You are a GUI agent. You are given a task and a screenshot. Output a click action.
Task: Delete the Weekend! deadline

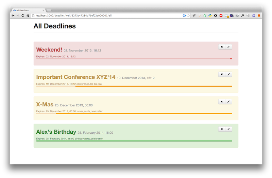tap(222, 47)
